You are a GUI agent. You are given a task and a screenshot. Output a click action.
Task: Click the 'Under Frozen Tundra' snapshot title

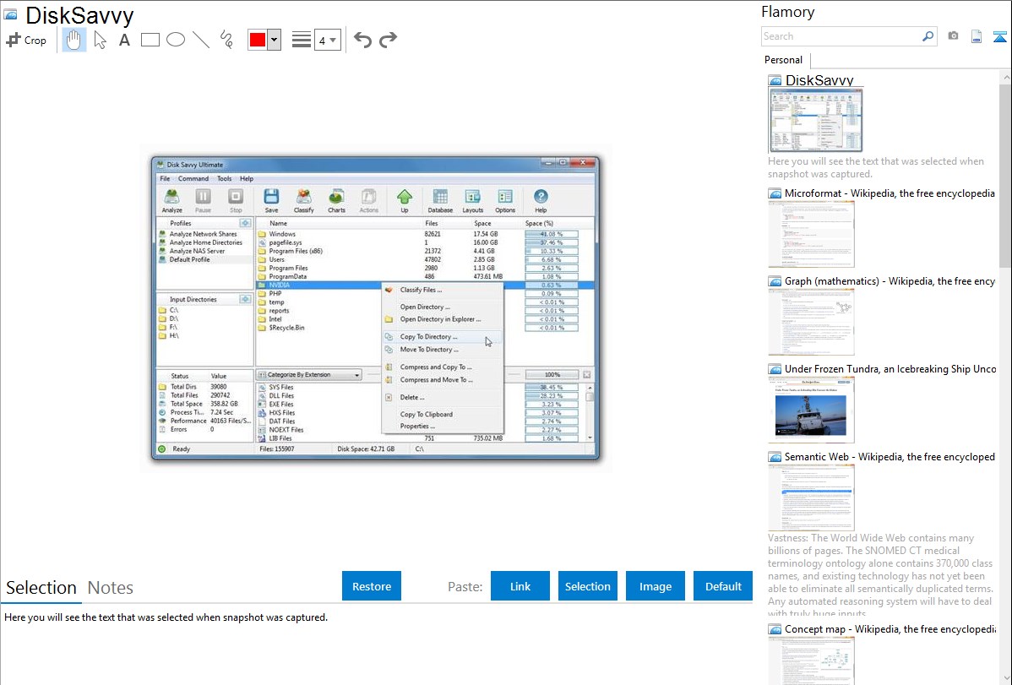click(x=890, y=368)
